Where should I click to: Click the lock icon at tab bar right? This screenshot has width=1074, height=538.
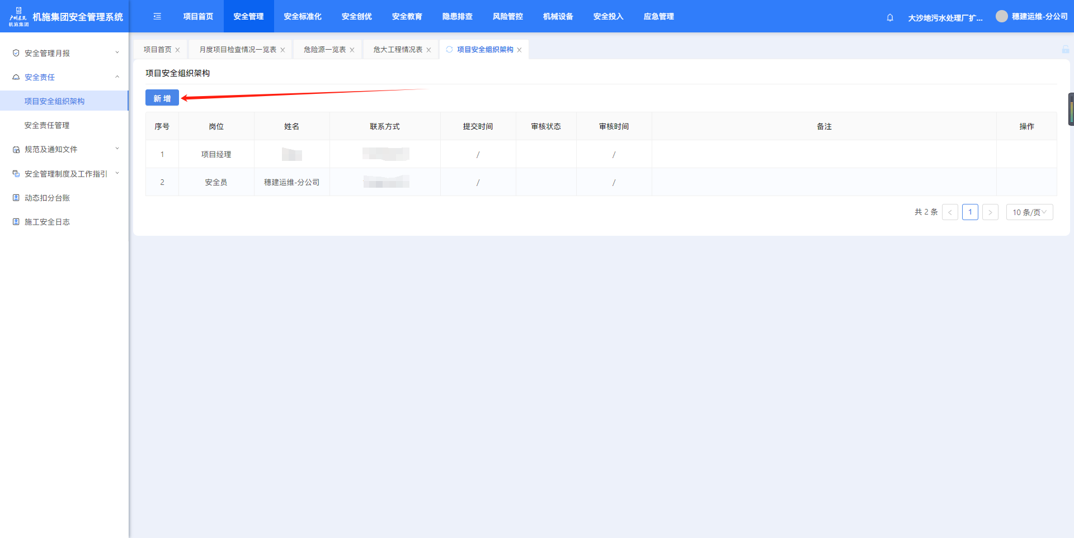1065,50
